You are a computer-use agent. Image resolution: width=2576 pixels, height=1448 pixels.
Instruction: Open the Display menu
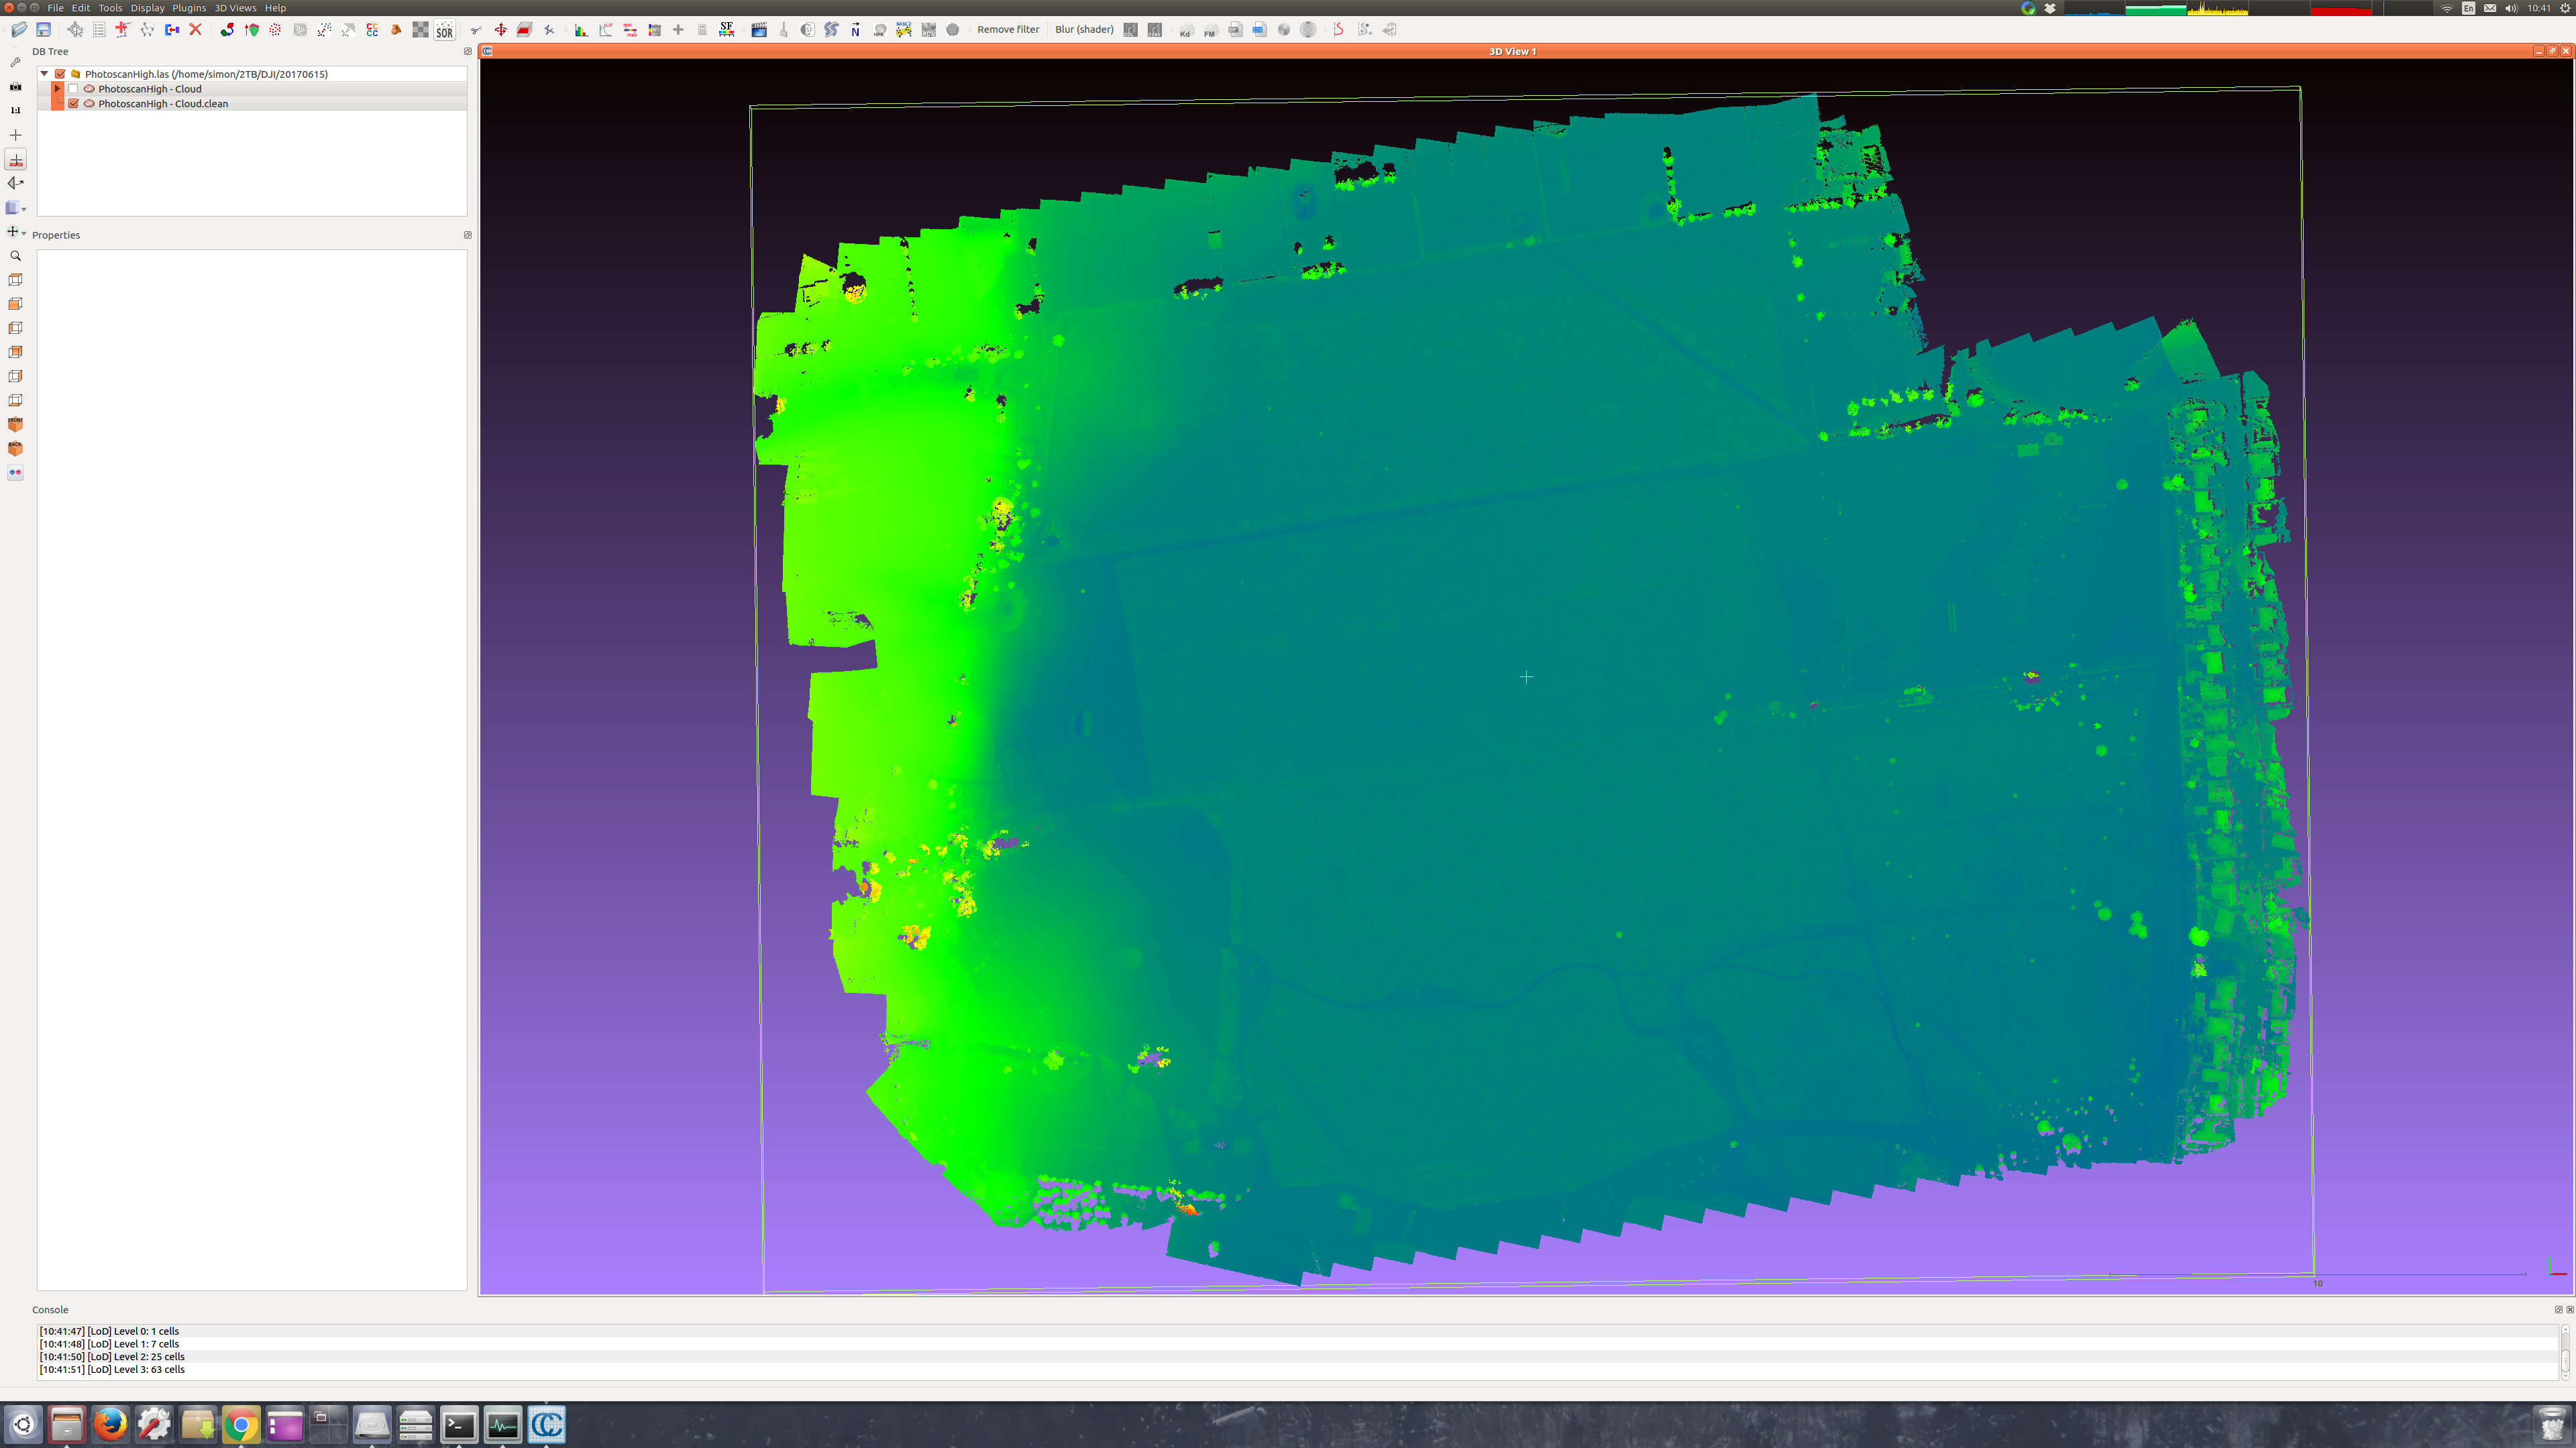[x=147, y=8]
